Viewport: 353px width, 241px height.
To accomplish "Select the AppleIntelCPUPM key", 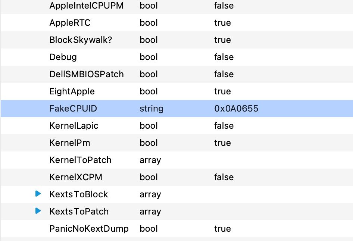I will [x=87, y=5].
